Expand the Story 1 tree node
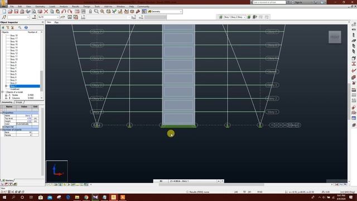 (x=6, y=86)
